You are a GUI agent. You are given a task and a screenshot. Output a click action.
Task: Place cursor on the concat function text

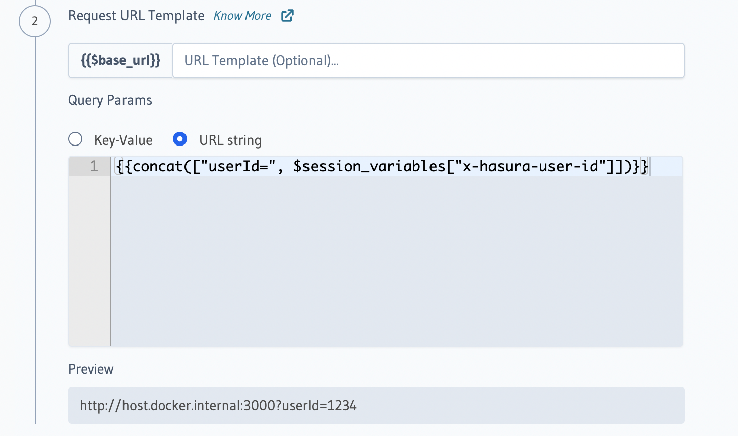point(157,166)
